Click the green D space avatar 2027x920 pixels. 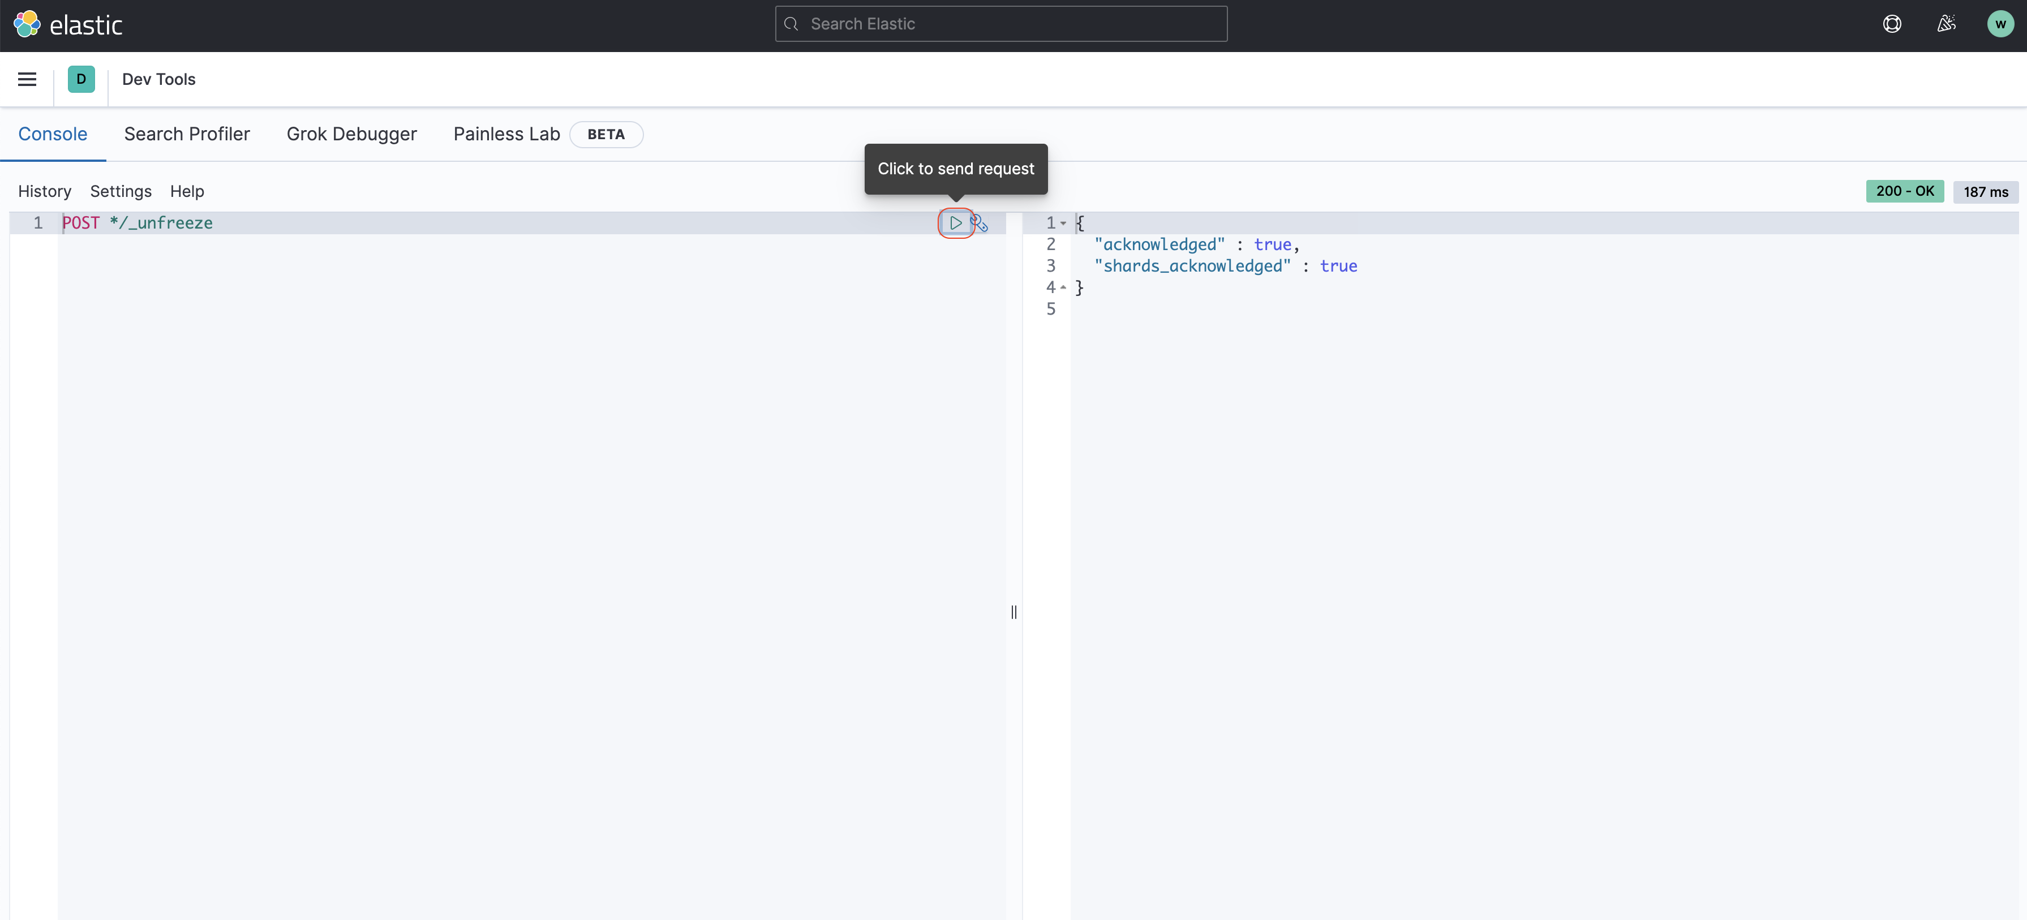pos(81,79)
